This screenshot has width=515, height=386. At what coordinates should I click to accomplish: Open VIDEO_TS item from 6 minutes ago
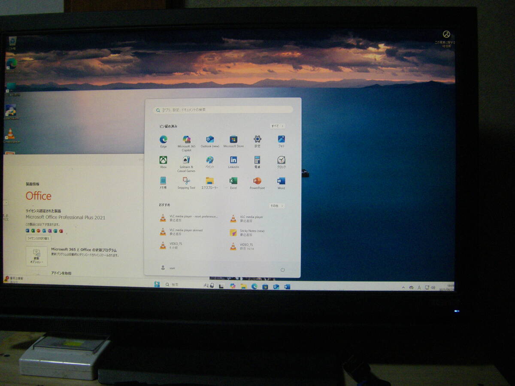[171, 245]
